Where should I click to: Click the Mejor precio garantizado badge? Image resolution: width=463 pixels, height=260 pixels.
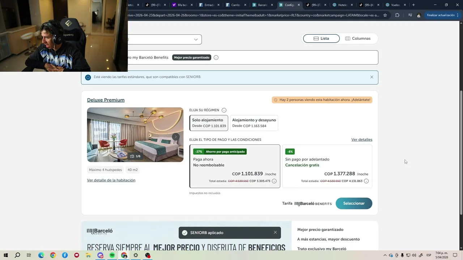191,57
